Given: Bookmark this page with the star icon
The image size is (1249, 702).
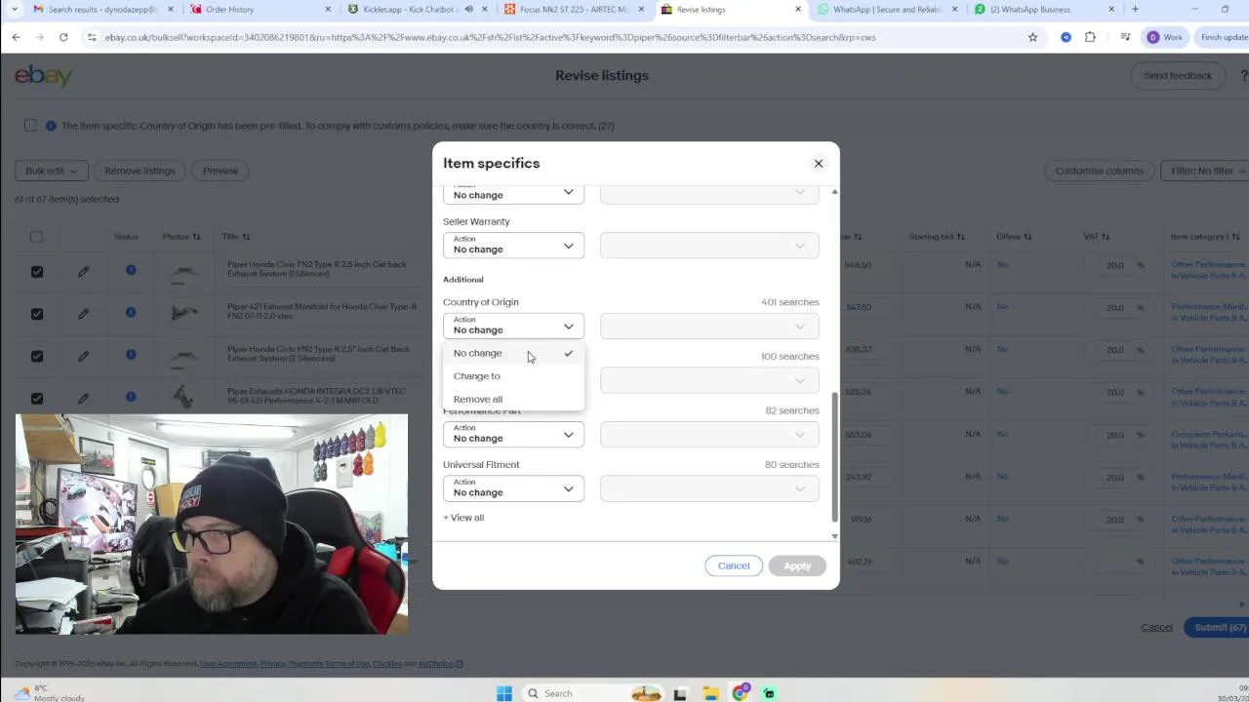Looking at the screenshot, I should click(1032, 37).
